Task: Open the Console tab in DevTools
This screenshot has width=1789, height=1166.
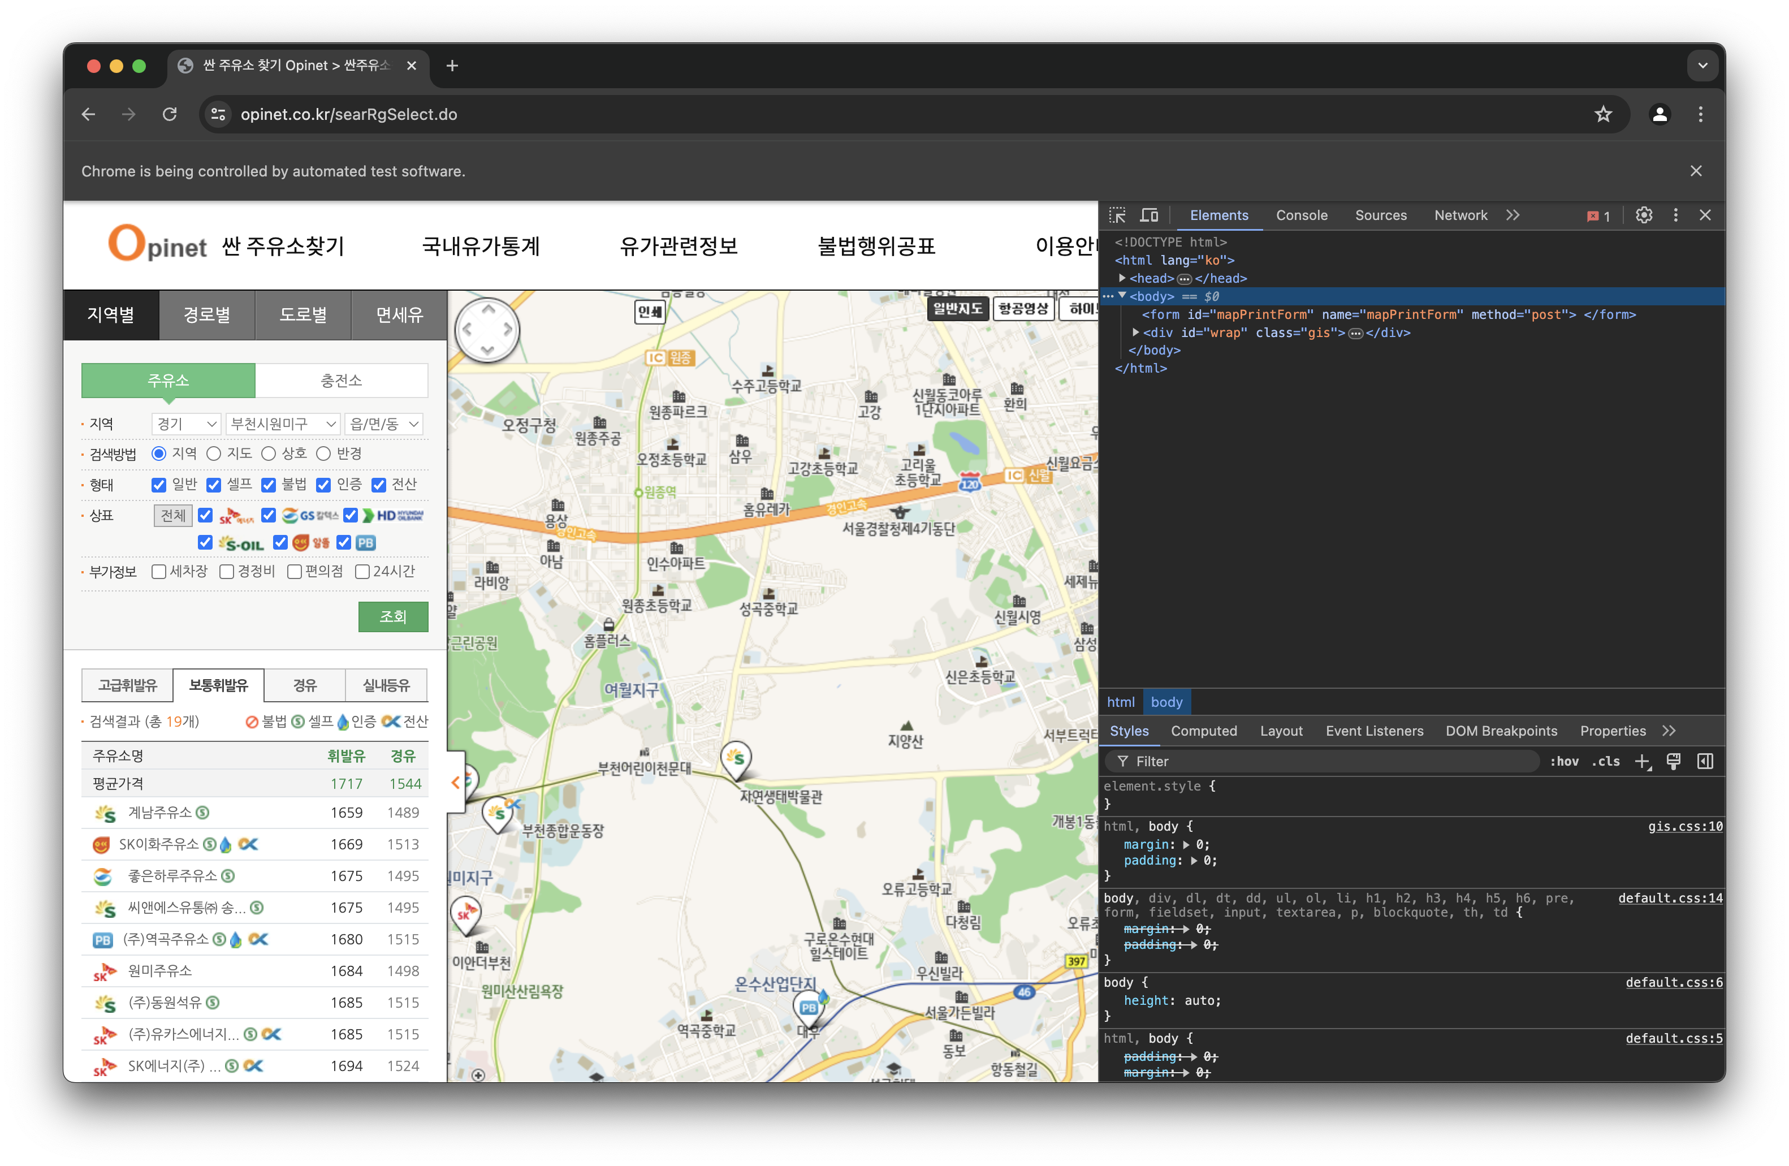Action: pyautogui.click(x=1301, y=216)
